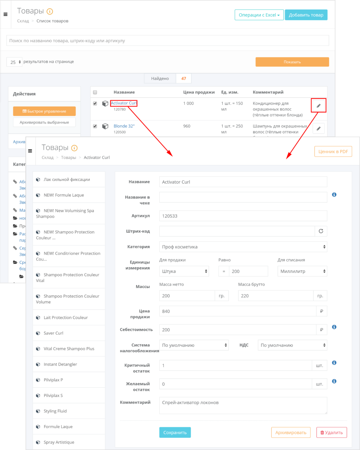Click the found count value 47
Image resolution: width=360 pixels, height=450 pixels.
click(184, 78)
